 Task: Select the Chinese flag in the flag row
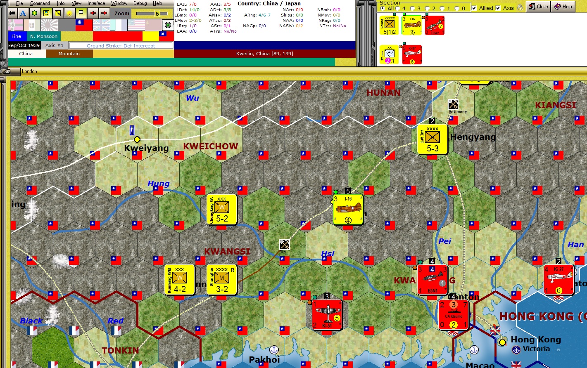[84, 25]
